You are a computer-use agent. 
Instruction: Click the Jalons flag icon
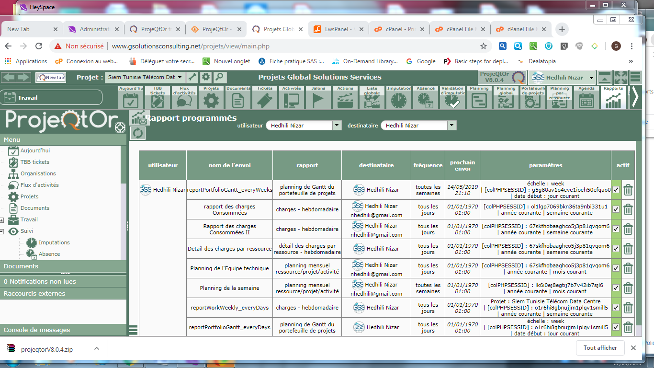pyautogui.click(x=318, y=99)
